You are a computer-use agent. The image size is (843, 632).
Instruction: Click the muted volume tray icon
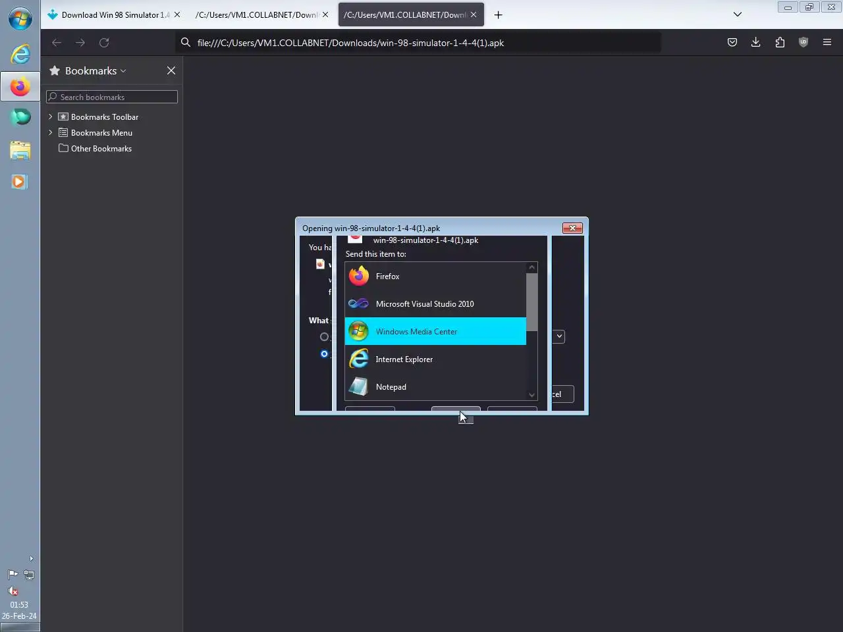13,591
